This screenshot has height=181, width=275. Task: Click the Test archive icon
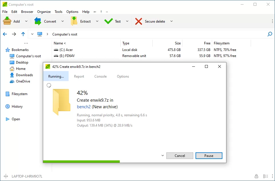coord(109,21)
